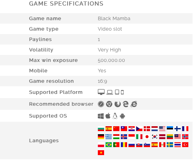Select the Turkish flag language
196x161 pixels.
pyautogui.click(x=185, y=145)
